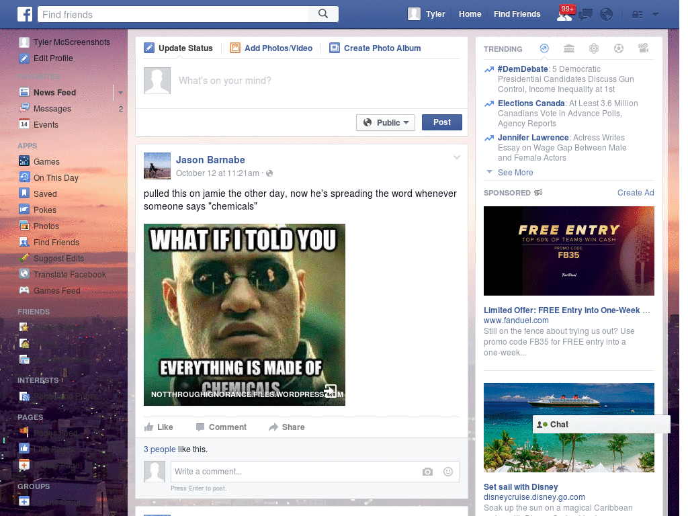Screen dimensions: 688x516
Task: Open Jason Barnabe's profile link
Action: (x=210, y=160)
